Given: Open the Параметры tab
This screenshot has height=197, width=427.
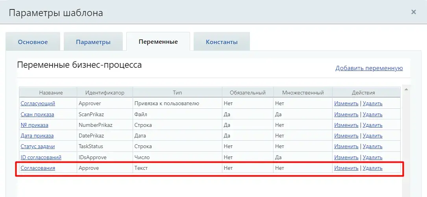Looking at the screenshot, I should click(x=93, y=42).
